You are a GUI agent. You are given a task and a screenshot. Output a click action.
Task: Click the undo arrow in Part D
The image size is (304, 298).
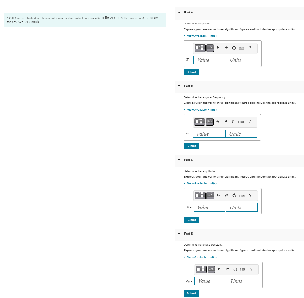[219, 269]
